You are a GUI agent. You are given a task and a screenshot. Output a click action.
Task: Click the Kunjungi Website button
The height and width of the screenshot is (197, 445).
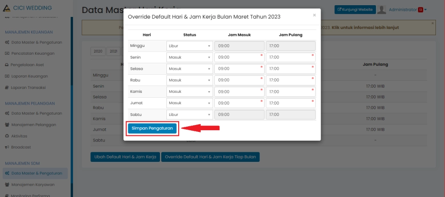coord(355,10)
